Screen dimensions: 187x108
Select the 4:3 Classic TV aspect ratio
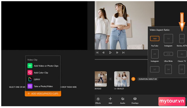pos(182,54)
